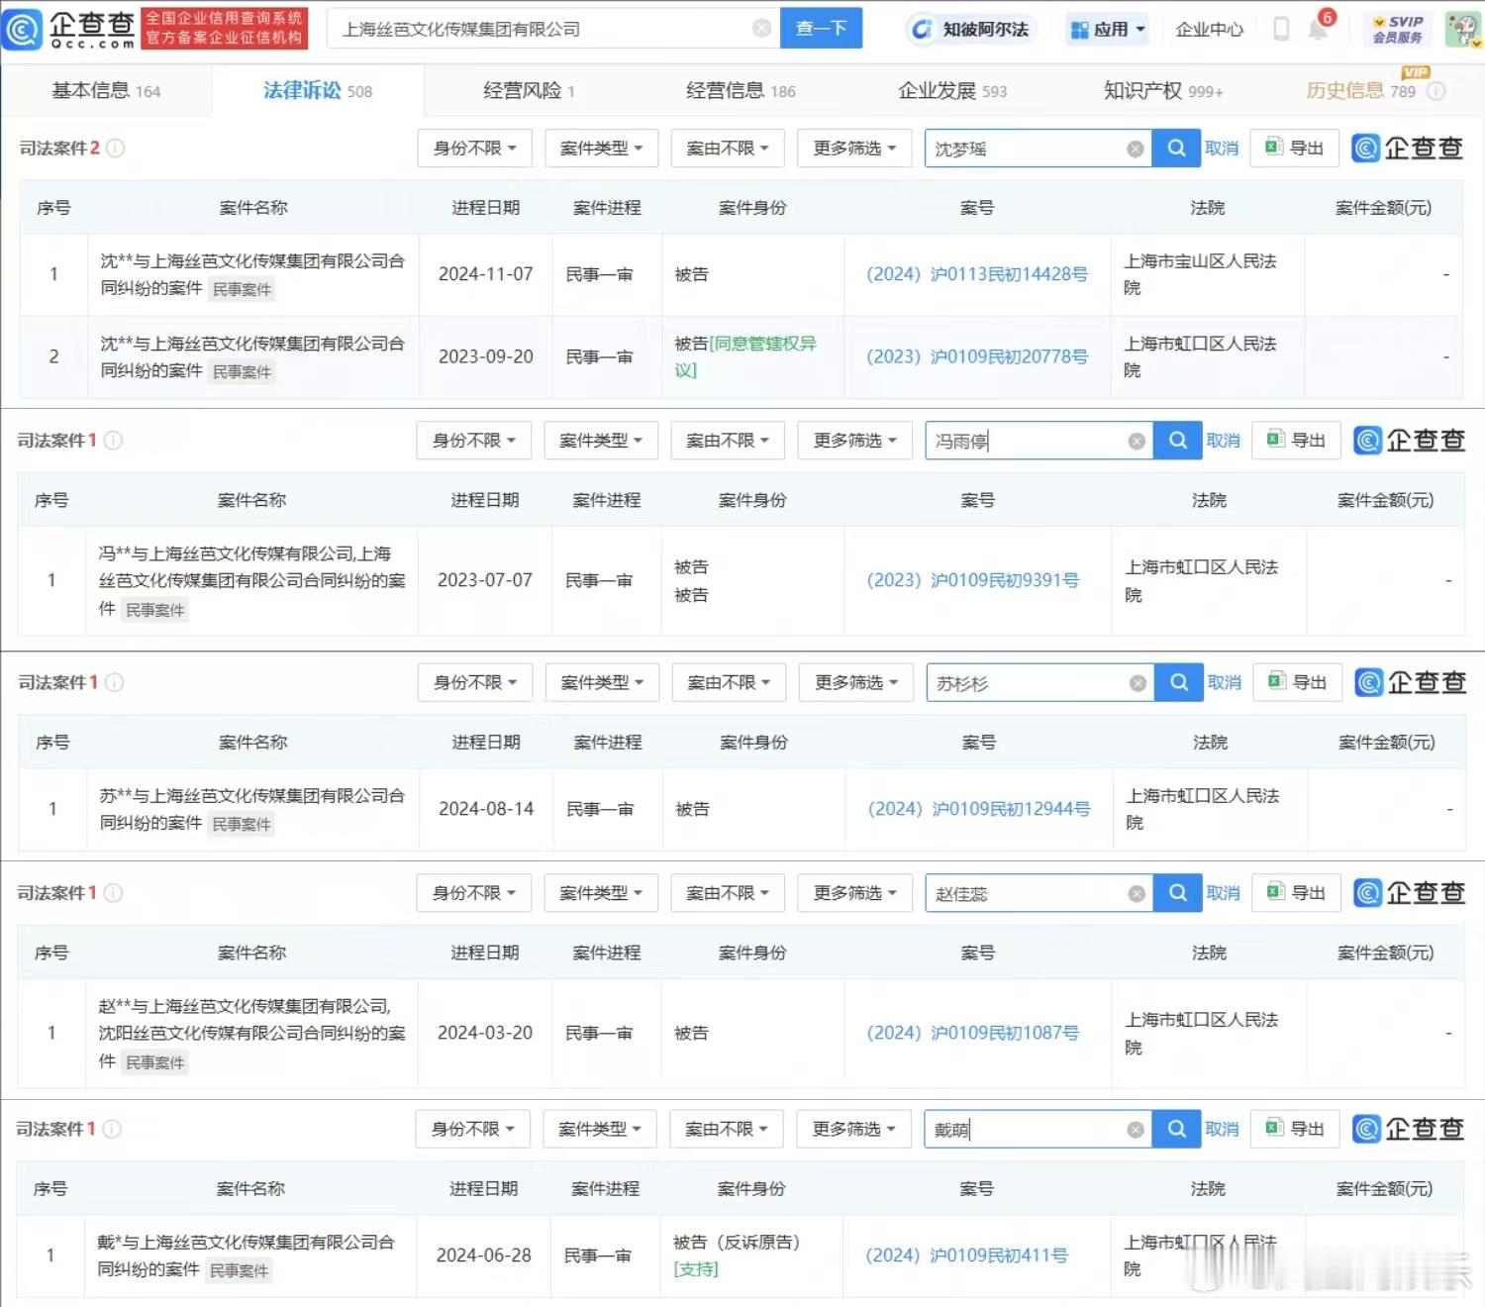Click 导出 in the 戴萌 section
The image size is (1485, 1307).
tap(1295, 1129)
